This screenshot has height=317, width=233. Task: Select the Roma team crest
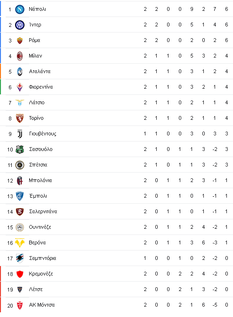tap(20, 41)
